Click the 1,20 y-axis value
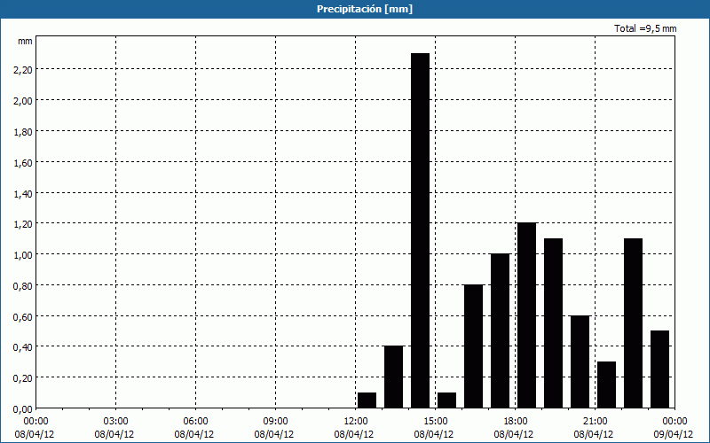The height and width of the screenshot is (443, 710). click(x=25, y=224)
